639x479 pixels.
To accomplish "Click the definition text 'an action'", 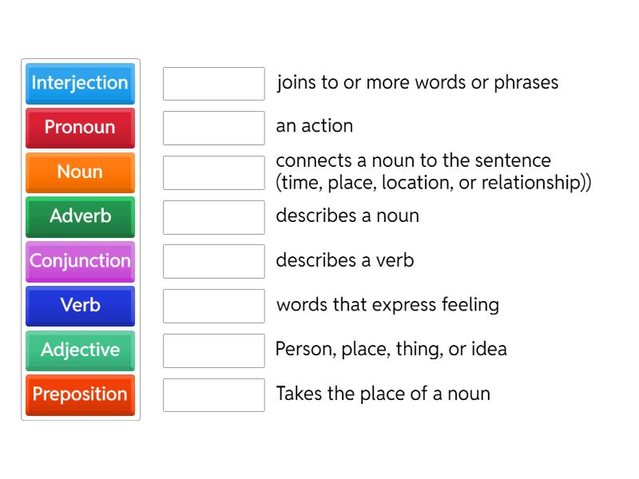I will [x=314, y=126].
